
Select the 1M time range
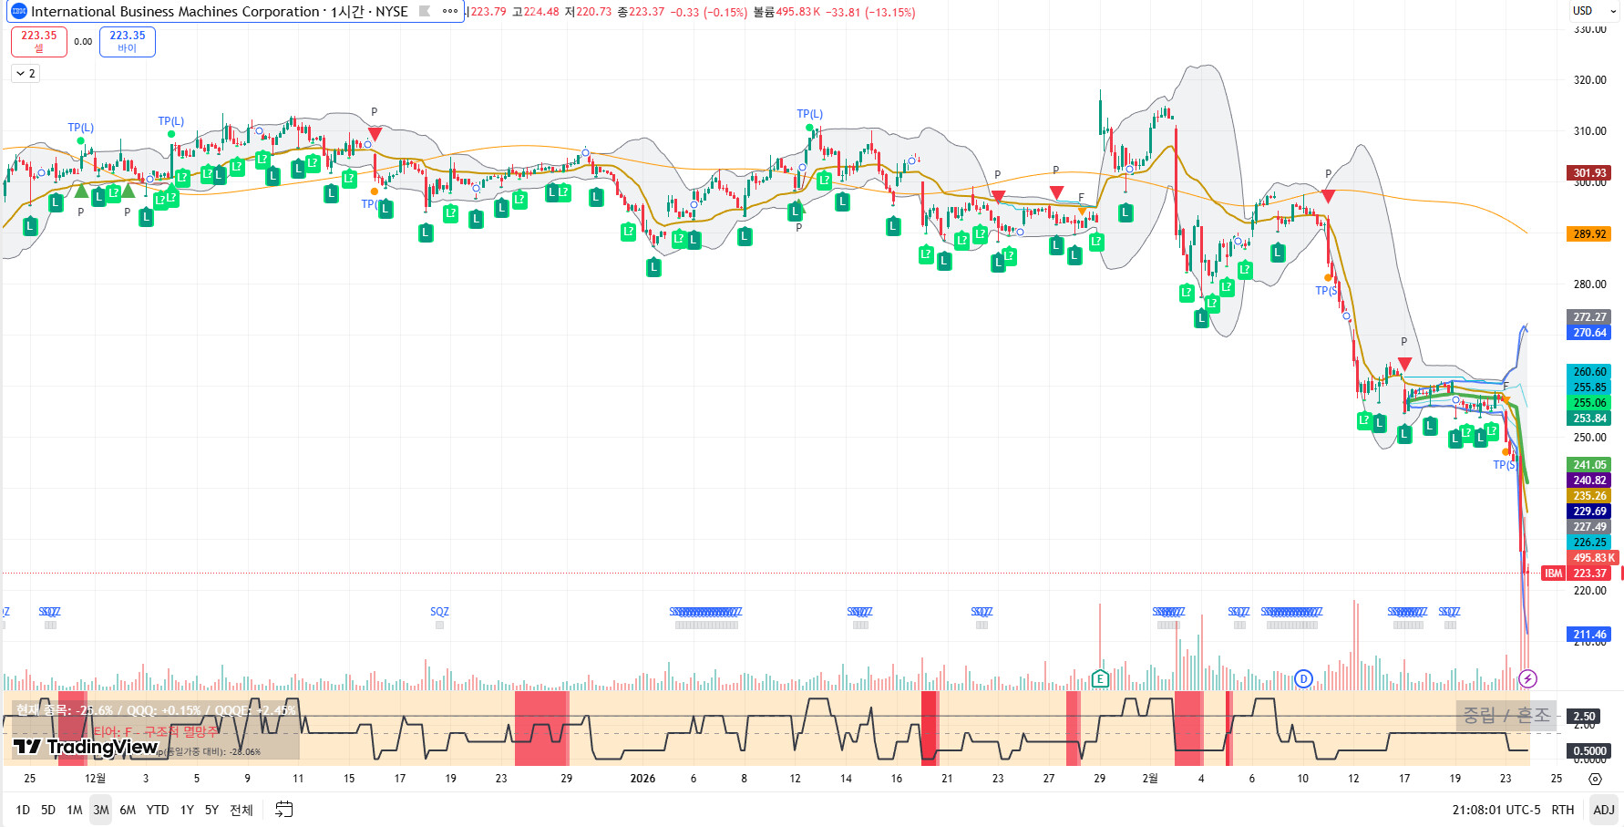75,810
